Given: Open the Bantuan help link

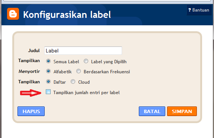Looking at the screenshot, I should [199, 10].
